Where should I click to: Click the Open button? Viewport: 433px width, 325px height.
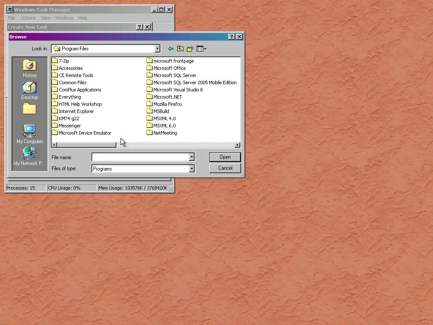click(225, 157)
